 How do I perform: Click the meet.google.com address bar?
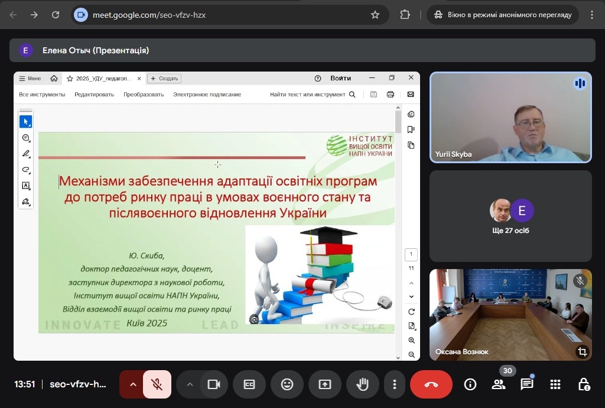(230, 15)
